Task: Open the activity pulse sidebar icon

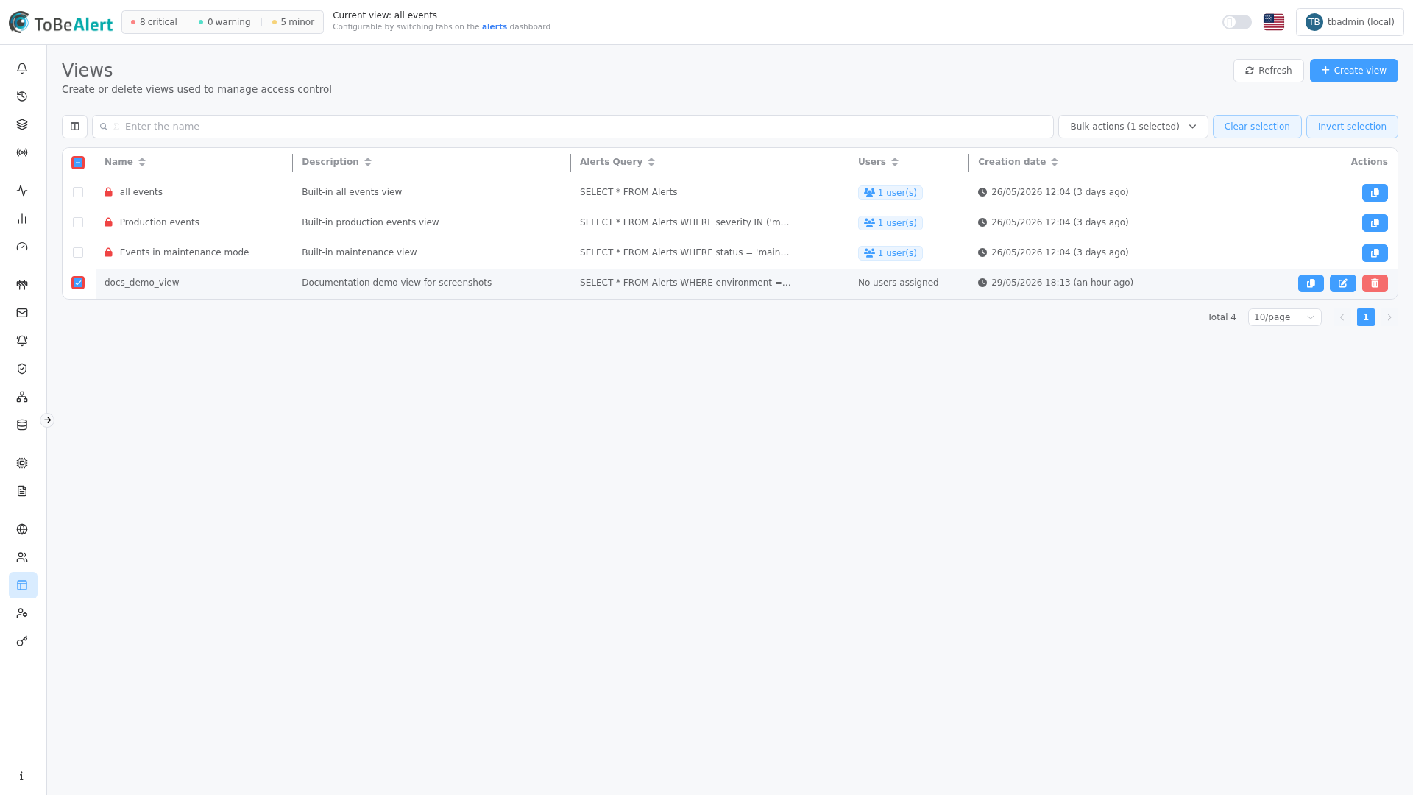Action: tap(22, 191)
